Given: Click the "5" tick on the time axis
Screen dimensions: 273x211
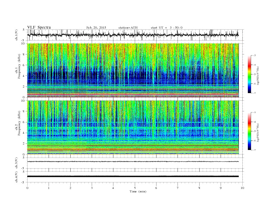Looking at the screenshot, I should pyautogui.click(x=135, y=188).
